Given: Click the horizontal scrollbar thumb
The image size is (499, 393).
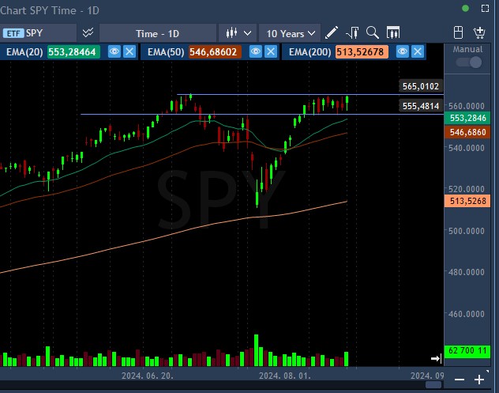Looking at the screenshot, I should [433, 385].
